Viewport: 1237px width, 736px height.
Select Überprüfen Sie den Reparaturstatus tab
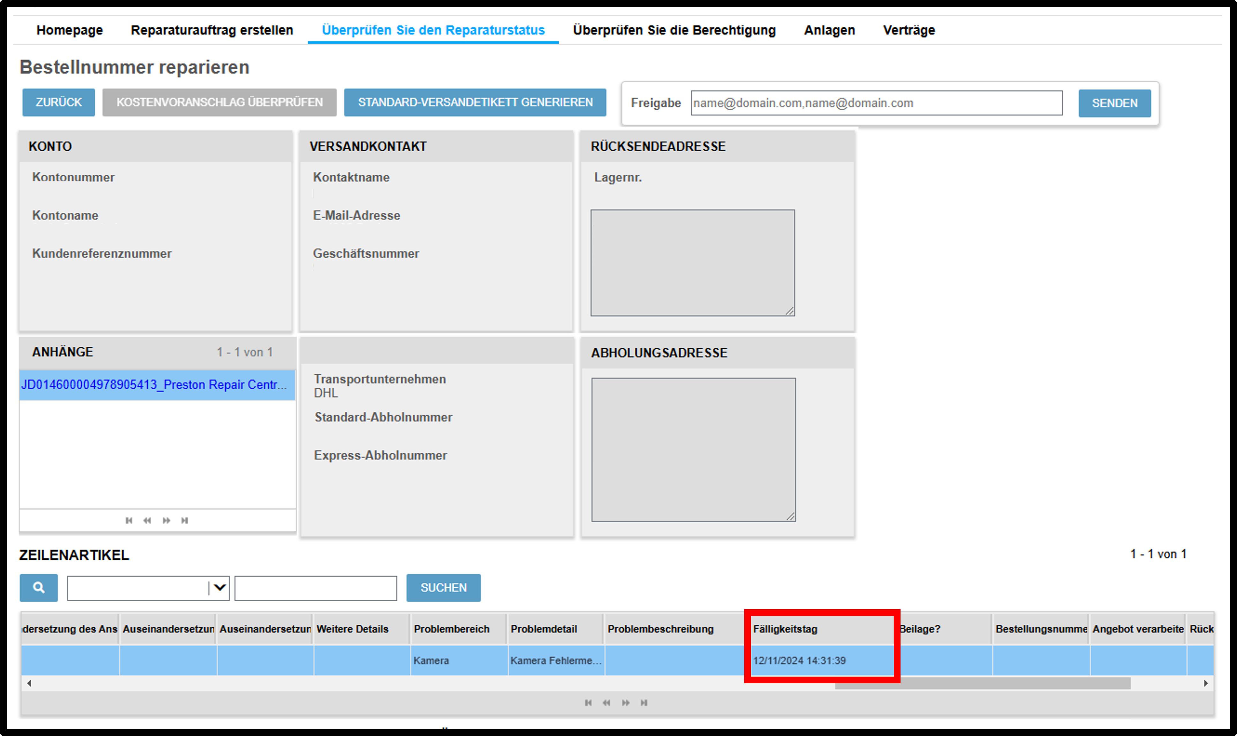pos(433,30)
